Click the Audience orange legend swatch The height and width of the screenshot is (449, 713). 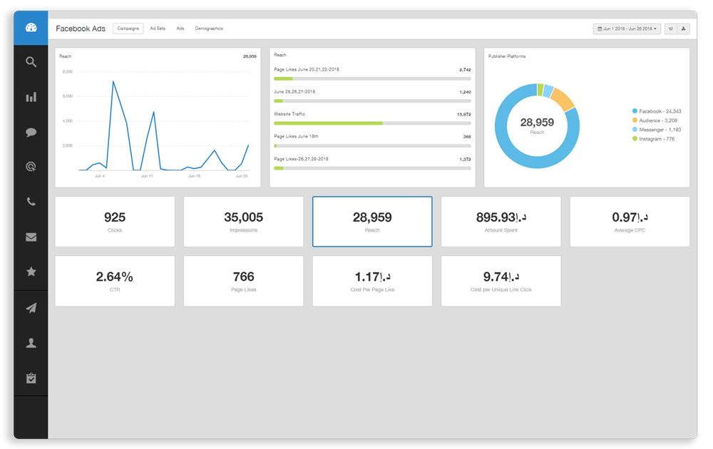coord(635,120)
